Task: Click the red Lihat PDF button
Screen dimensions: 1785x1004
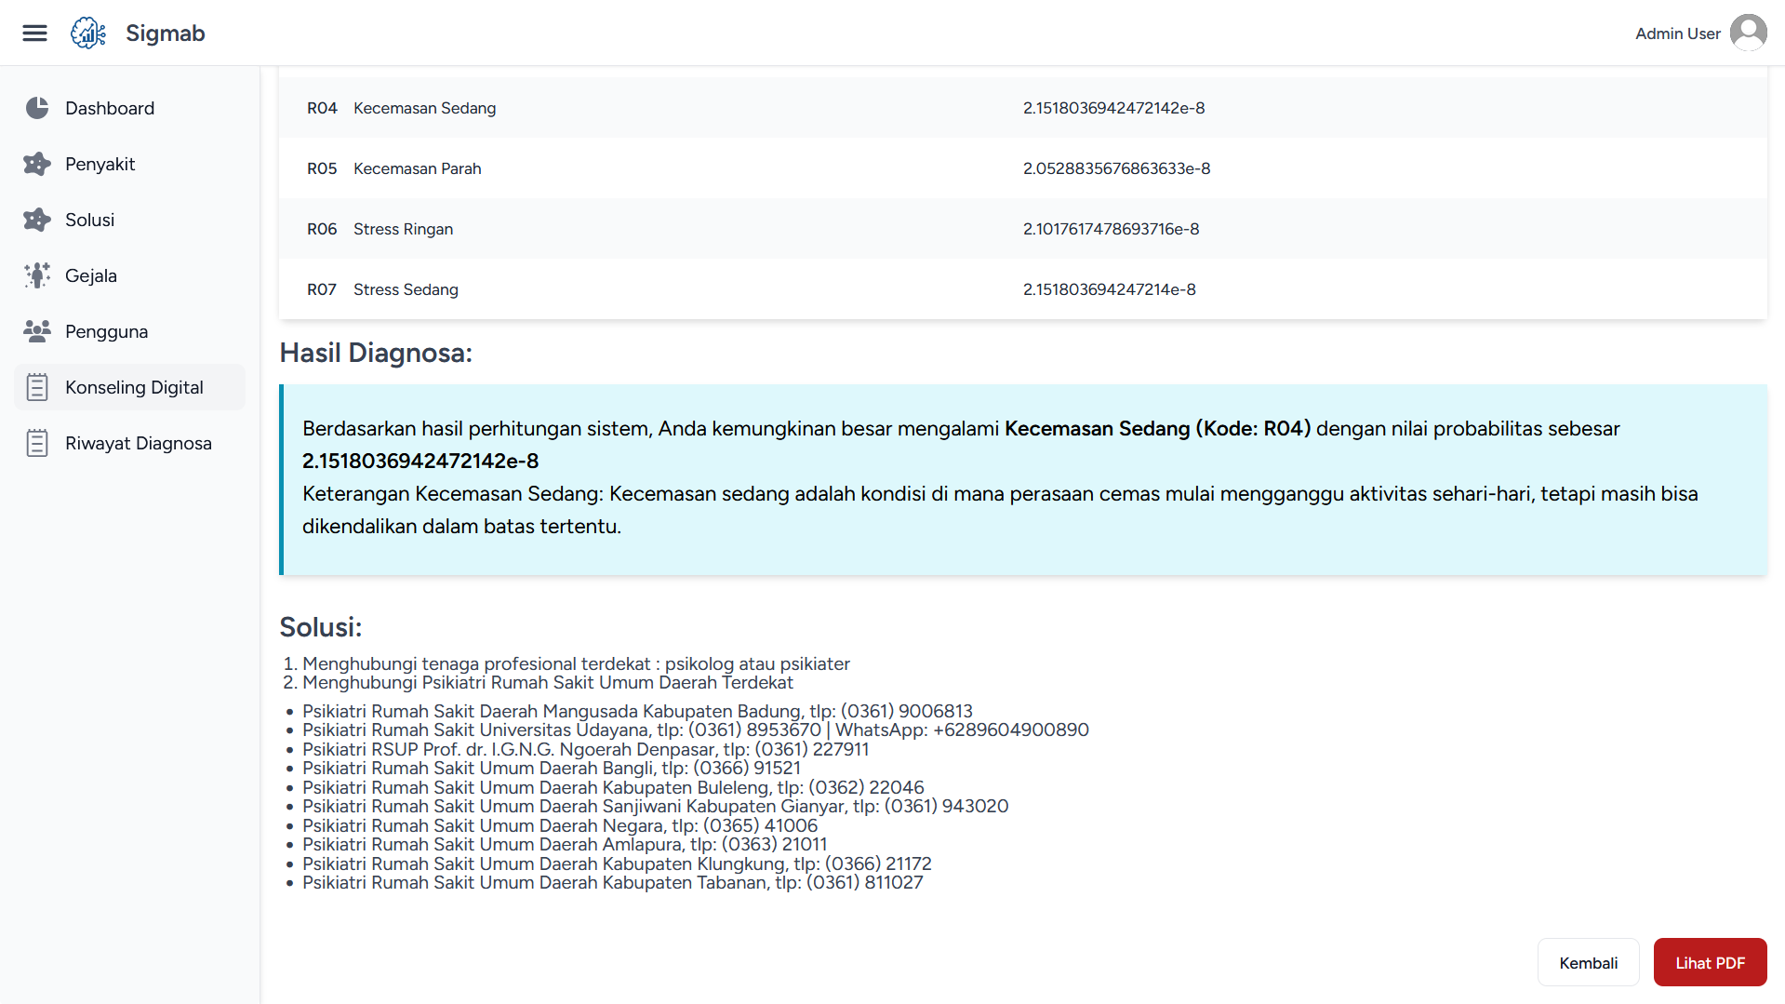Action: pos(1710,963)
